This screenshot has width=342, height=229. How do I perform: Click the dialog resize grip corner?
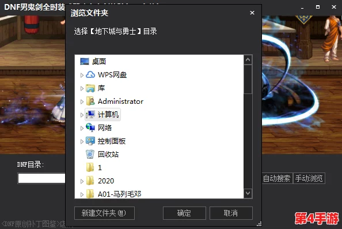pyautogui.click(x=259, y=224)
